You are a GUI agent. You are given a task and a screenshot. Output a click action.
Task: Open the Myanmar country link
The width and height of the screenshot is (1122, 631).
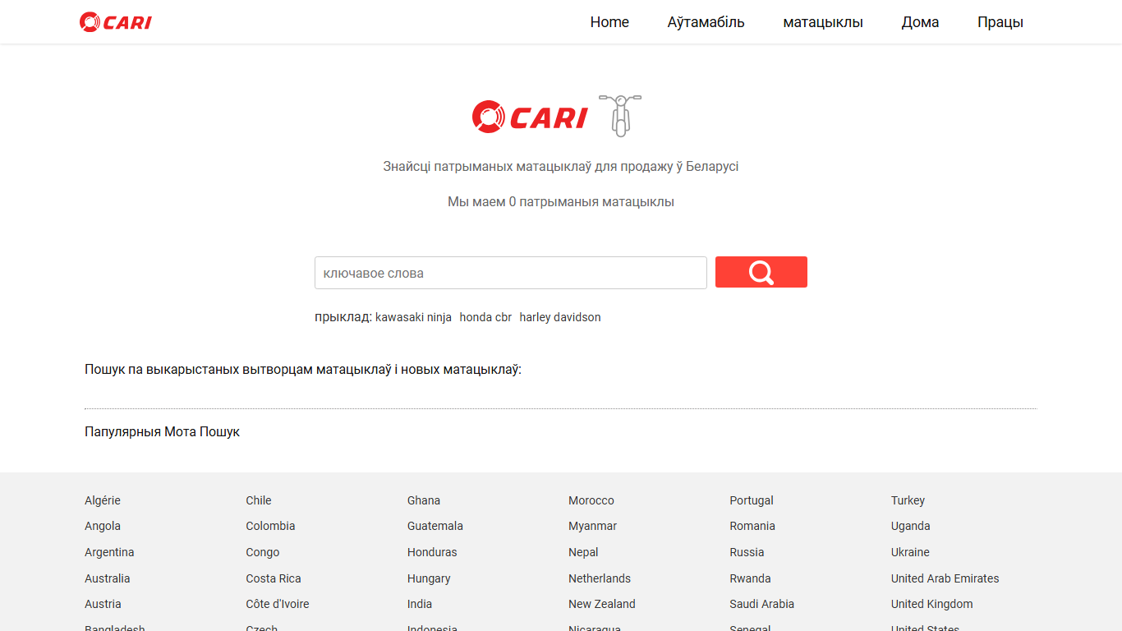[592, 526]
